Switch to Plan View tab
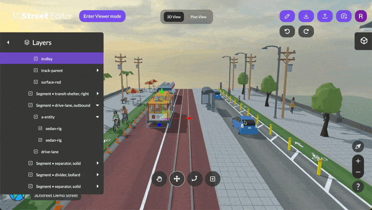The width and height of the screenshot is (372, 210). coord(199,17)
